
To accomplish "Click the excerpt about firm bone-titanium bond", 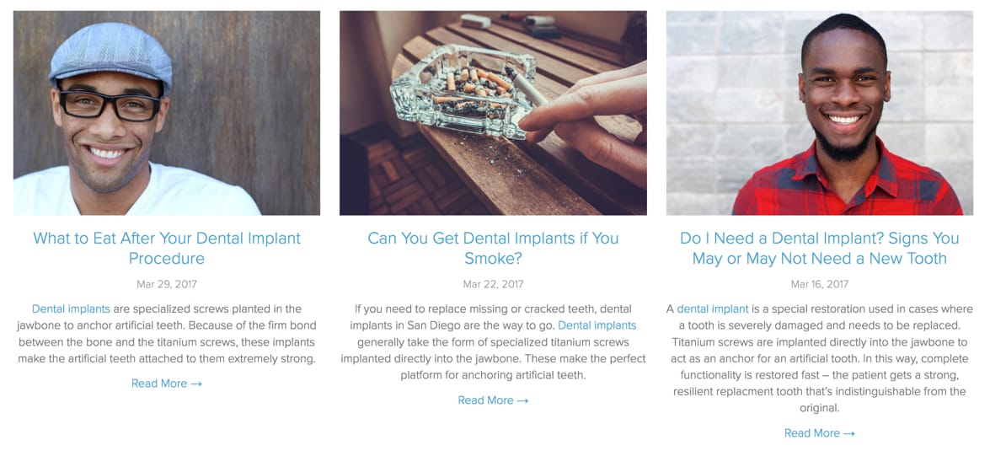I will (x=167, y=334).
